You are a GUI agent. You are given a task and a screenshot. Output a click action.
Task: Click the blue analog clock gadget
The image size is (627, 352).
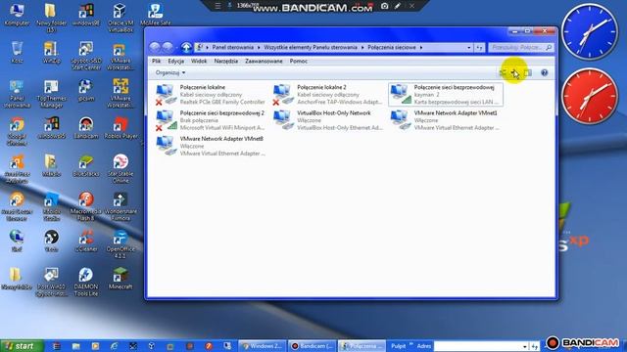click(x=590, y=32)
